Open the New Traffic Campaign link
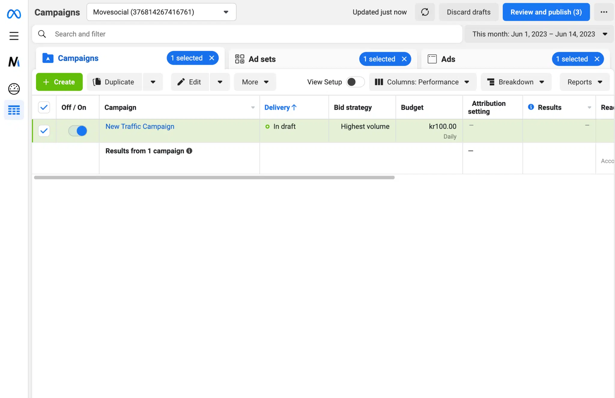 [140, 127]
